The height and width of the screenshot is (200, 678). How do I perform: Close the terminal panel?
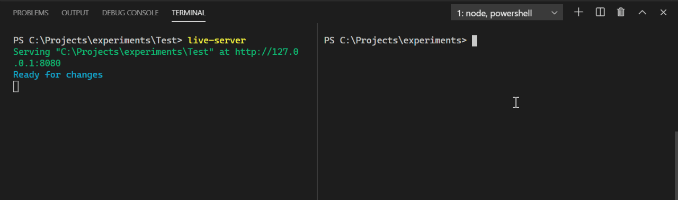click(x=663, y=12)
